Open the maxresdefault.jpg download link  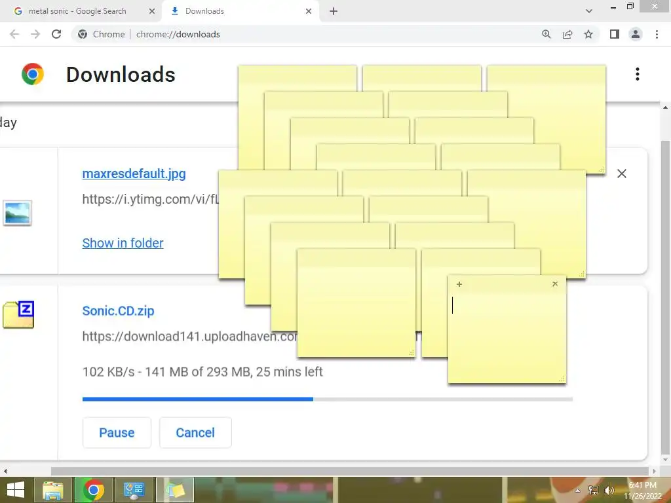[134, 174]
